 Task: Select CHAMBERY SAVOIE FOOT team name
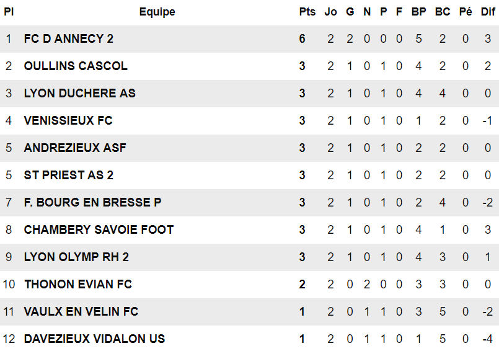click(x=99, y=229)
